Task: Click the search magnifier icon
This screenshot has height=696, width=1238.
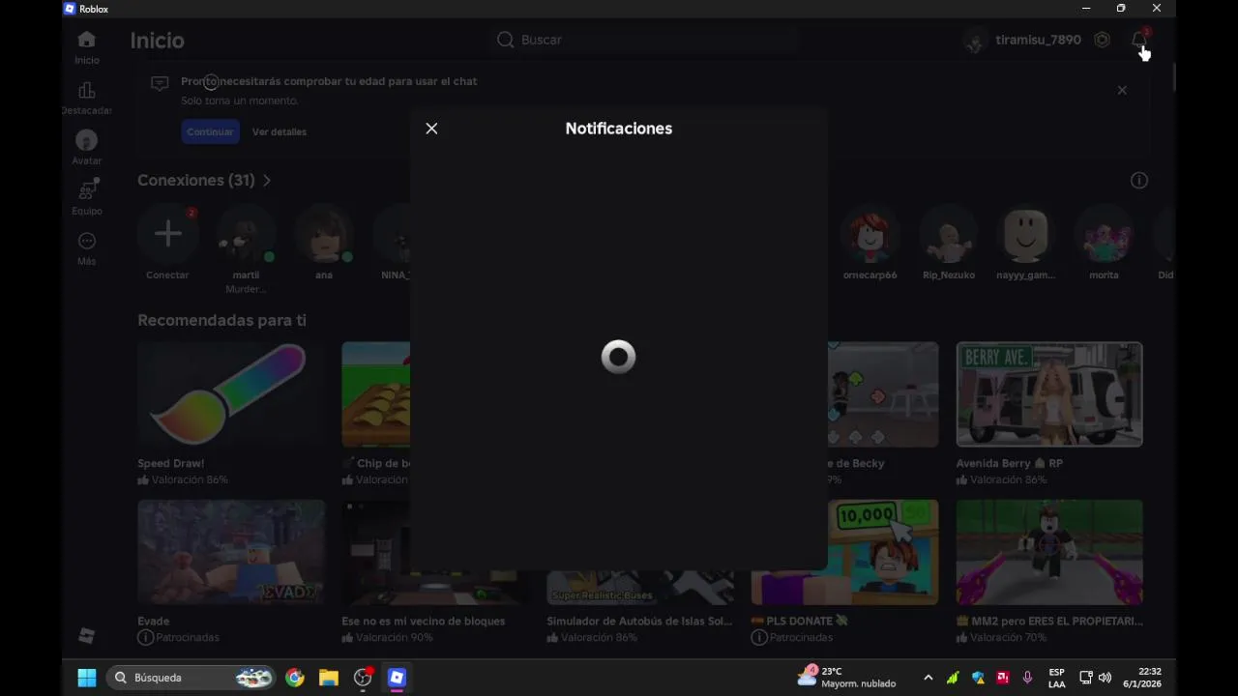Action: 505,40
